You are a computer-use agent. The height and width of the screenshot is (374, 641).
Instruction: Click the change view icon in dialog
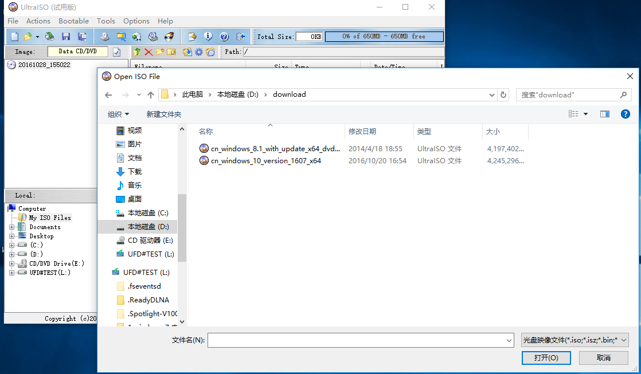573,114
